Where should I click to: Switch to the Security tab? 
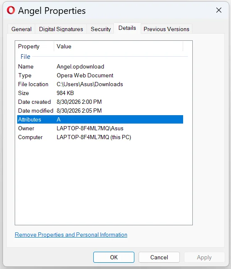pyautogui.click(x=101, y=29)
